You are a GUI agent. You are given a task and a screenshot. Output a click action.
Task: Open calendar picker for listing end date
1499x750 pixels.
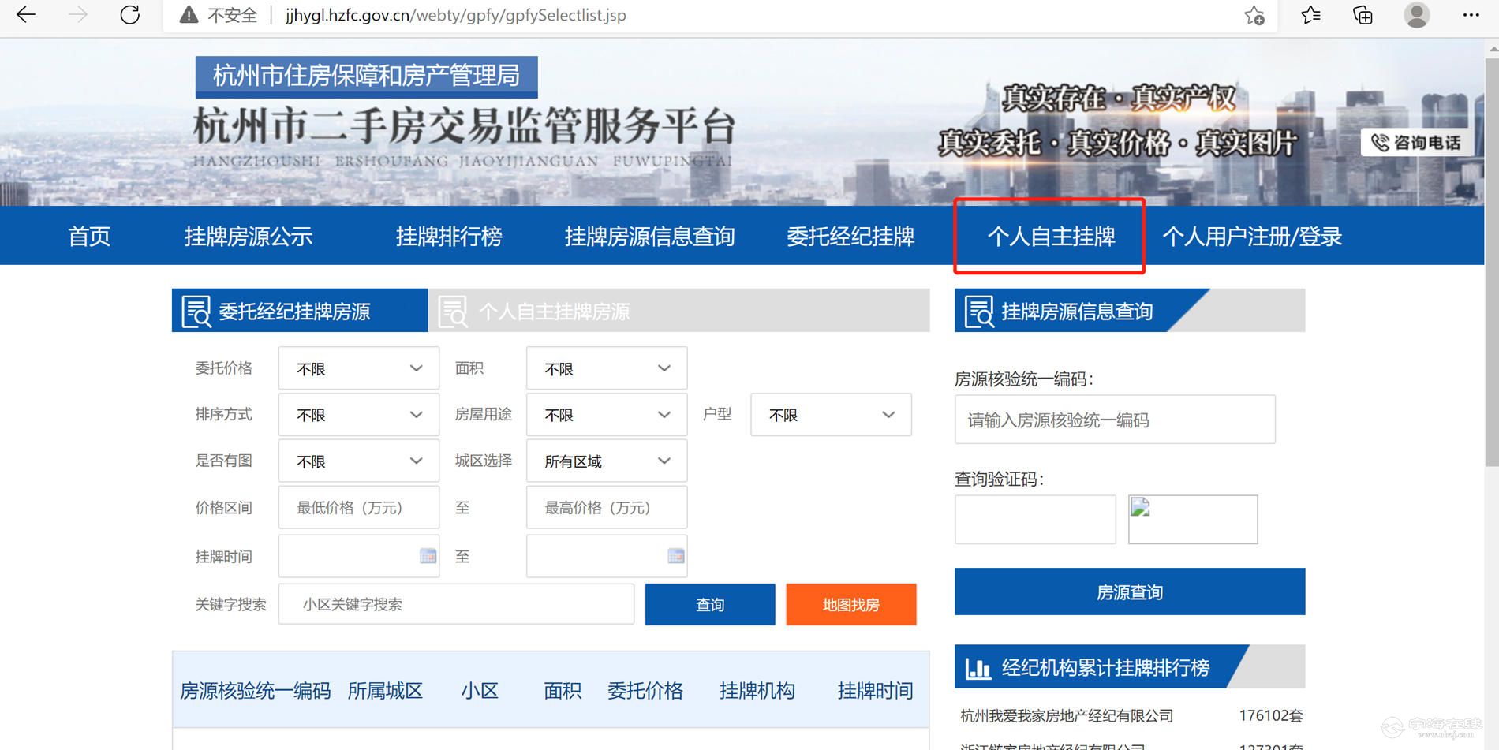click(675, 556)
